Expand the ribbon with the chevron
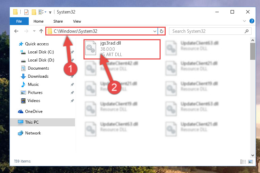Viewport: 260px width, 173px height. (x=244, y=21)
